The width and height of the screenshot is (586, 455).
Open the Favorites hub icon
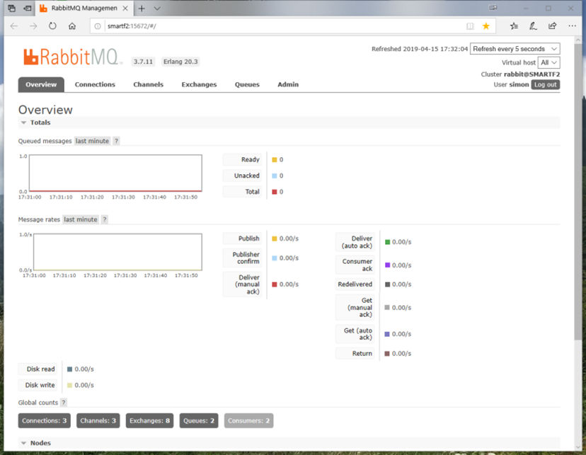(515, 26)
